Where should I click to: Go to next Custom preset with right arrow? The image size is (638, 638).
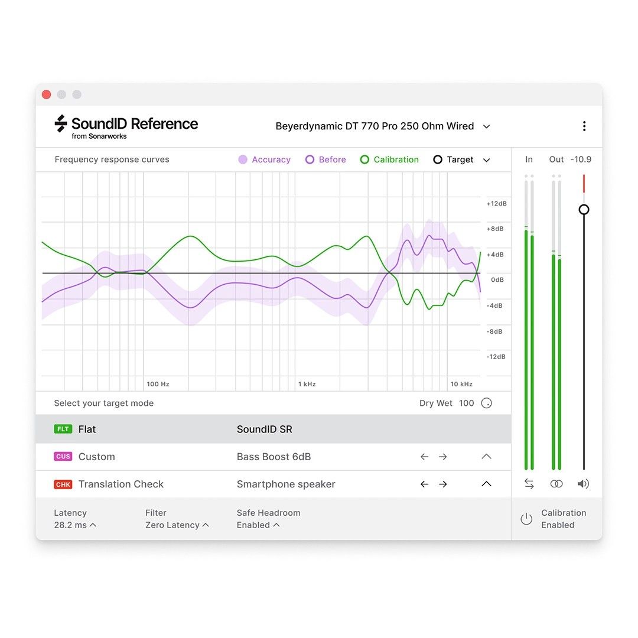click(443, 456)
